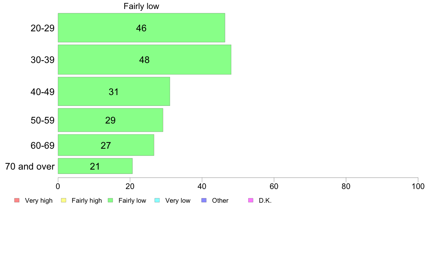
Task: Select the 50-59 bar showing 29
Action: (110, 120)
